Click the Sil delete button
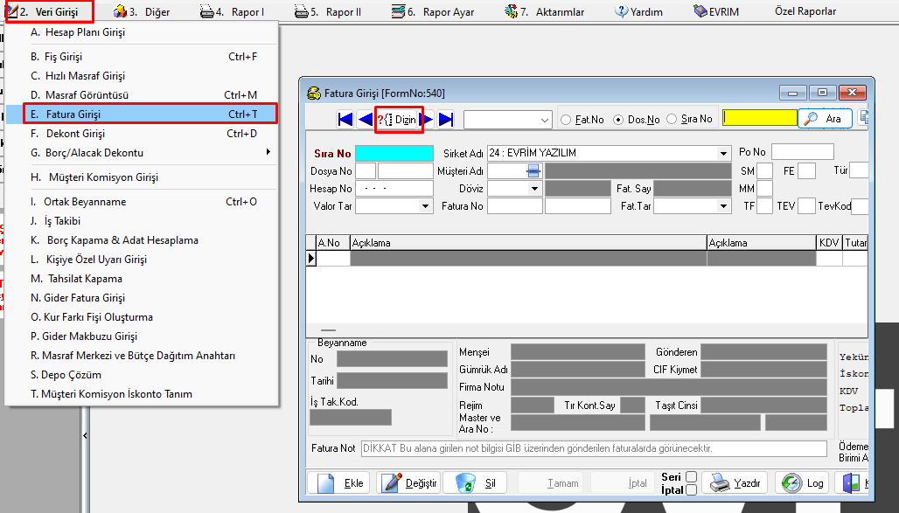899x513 pixels. (477, 483)
